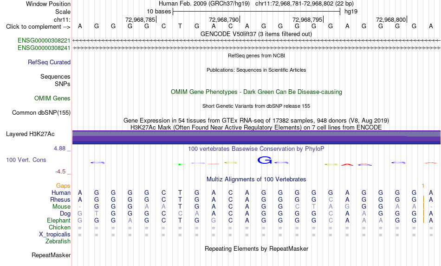This screenshot has height=266, width=441.
Task: Click the GTEx Gene Expression track title
Action: click(256, 121)
